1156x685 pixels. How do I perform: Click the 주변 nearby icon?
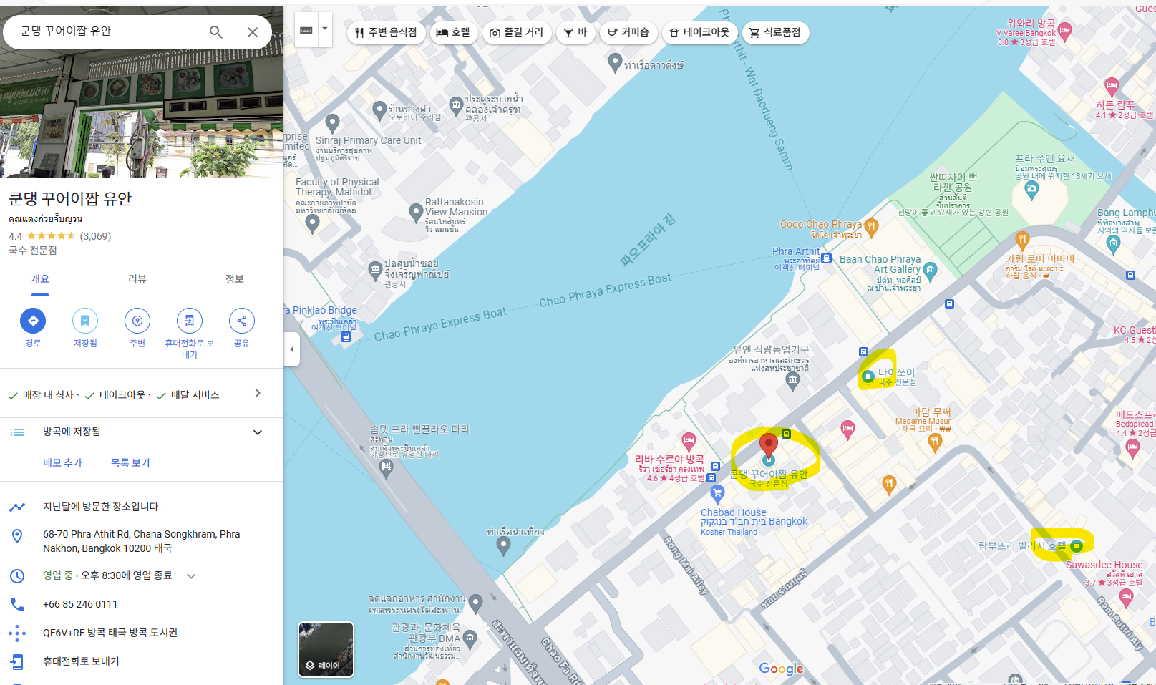pos(137,321)
